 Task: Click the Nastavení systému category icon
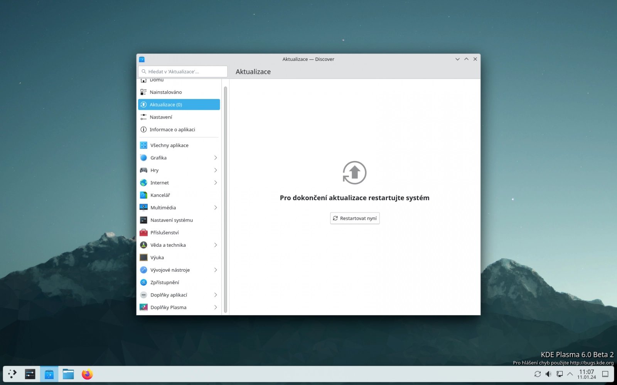pyautogui.click(x=143, y=220)
